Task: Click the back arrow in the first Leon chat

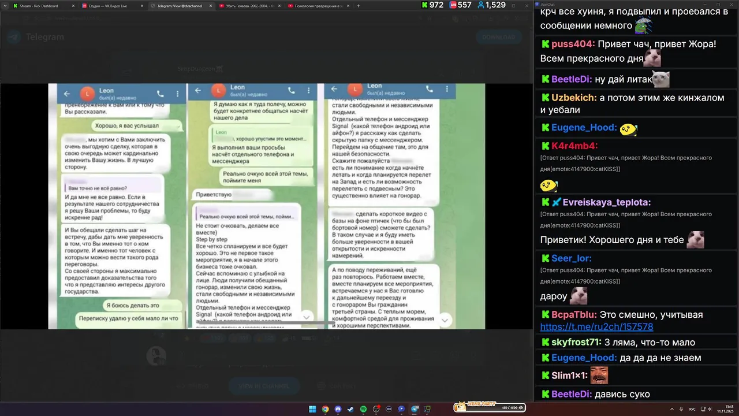Action: [x=66, y=93]
